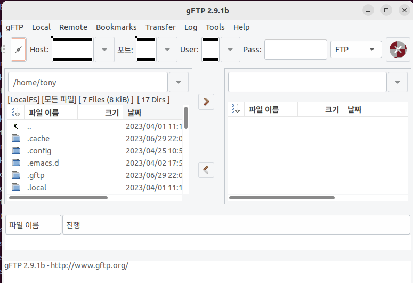Viewport: 413px width, 283px height.
Task: Open the Bookmarks menu
Action: click(116, 27)
